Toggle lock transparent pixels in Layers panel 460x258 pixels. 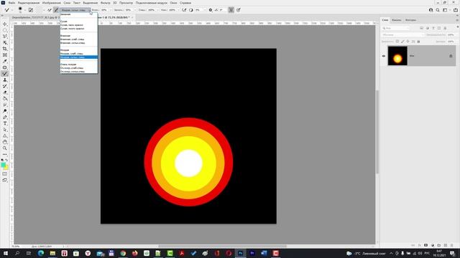(x=397, y=42)
